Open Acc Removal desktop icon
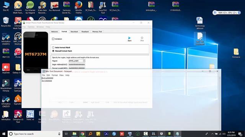Viewport: 245px width, 137px height. point(54,6)
